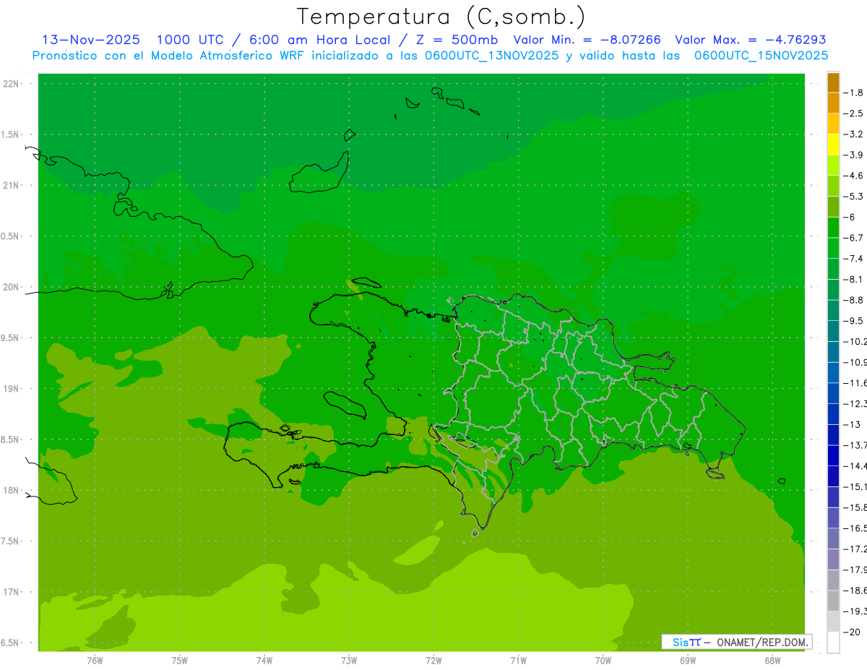Click the '19N' latitude label
867x670 pixels.
tap(11, 389)
